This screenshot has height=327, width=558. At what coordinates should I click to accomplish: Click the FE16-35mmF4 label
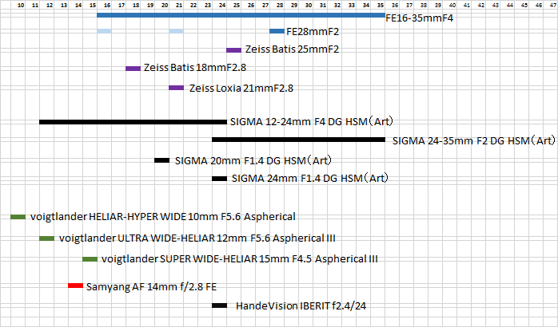coord(419,18)
